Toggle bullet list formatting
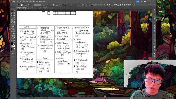The width and height of the screenshot is (176, 99). click(x=98, y=5)
